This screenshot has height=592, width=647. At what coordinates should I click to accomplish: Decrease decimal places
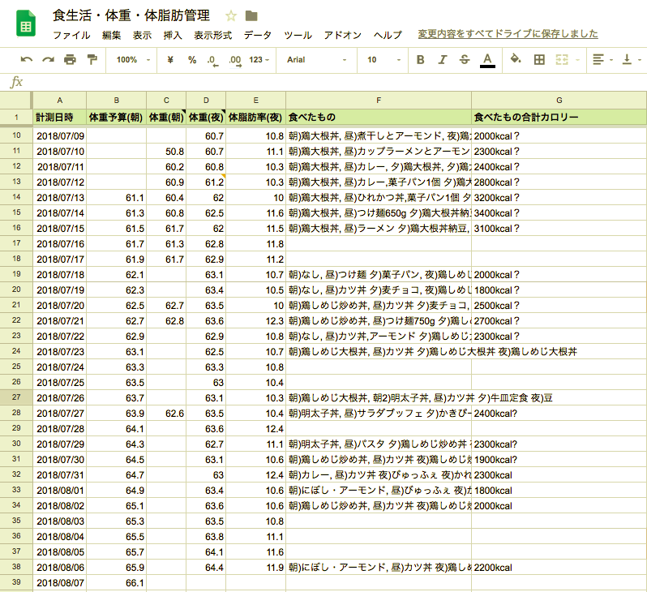click(212, 60)
